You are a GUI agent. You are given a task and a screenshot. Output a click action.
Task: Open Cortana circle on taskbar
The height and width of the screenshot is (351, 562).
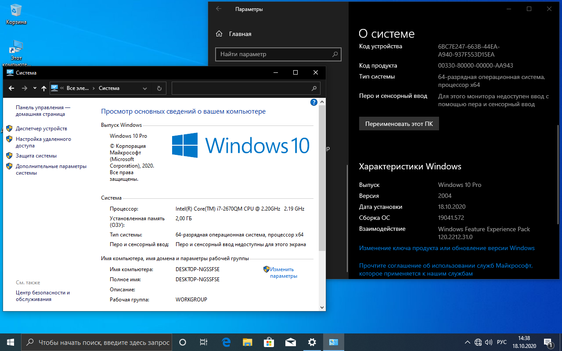(x=183, y=342)
